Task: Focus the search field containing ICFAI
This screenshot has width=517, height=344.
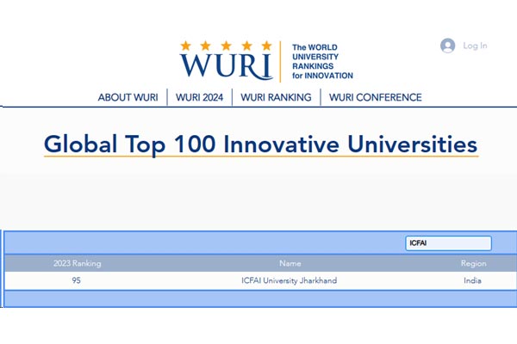Action: [448, 243]
